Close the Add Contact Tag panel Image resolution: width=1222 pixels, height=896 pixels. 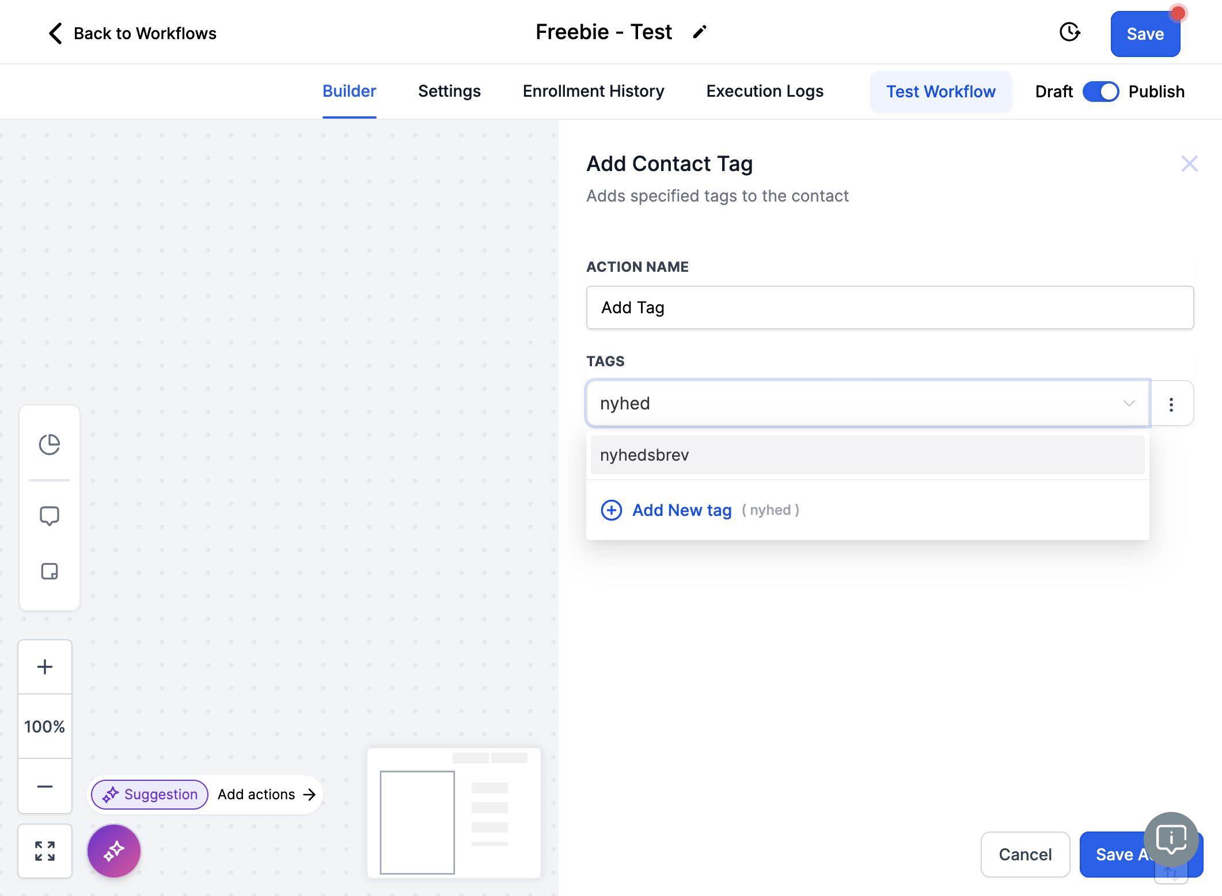(1190, 164)
